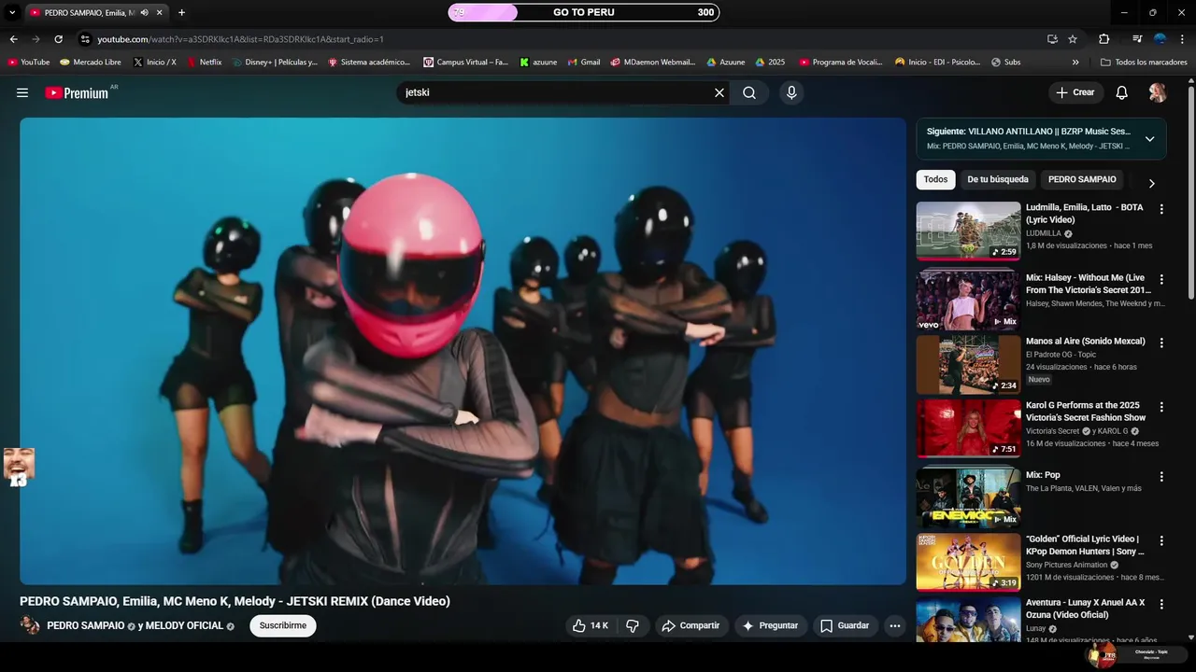
Task: Focus the browser address bar URL
Action: [241, 39]
